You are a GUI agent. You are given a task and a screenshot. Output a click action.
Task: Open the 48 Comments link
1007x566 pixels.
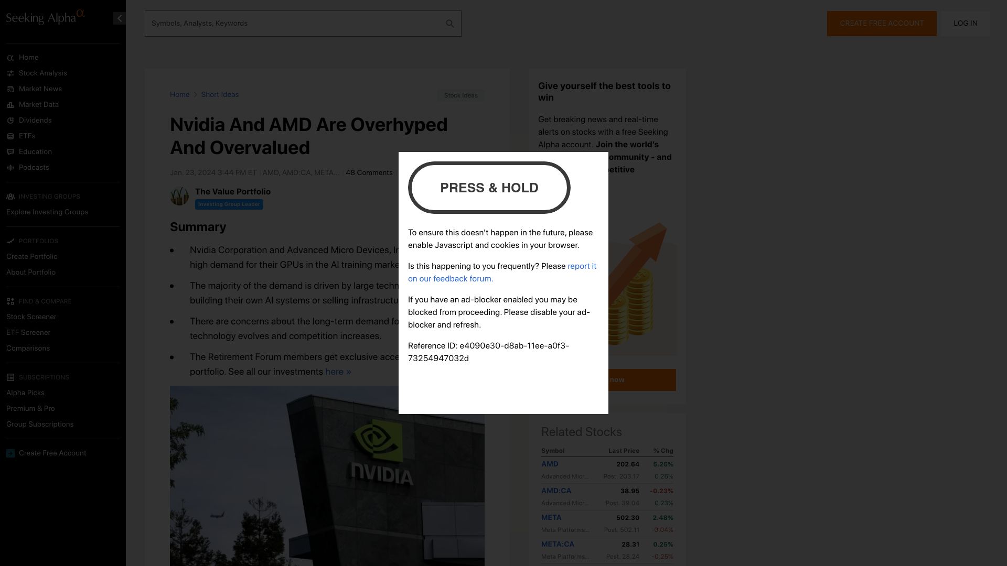(x=369, y=173)
